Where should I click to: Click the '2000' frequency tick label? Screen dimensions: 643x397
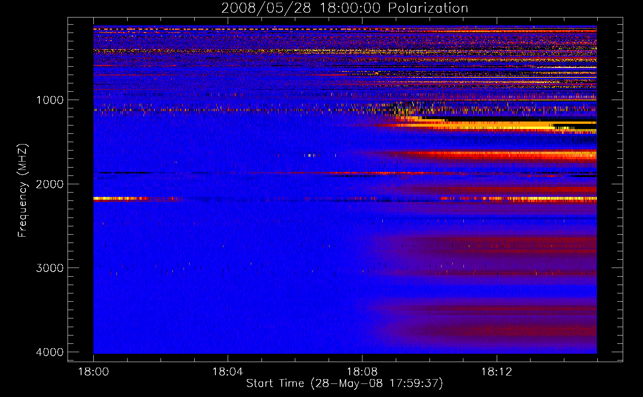coord(50,184)
